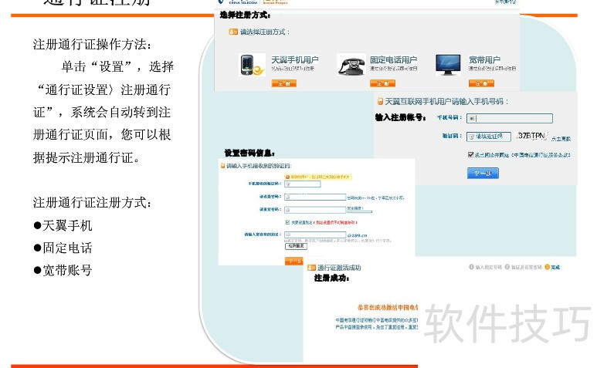Focus the SMS verification code field
This screenshot has height=368, width=597.
coord(302,184)
